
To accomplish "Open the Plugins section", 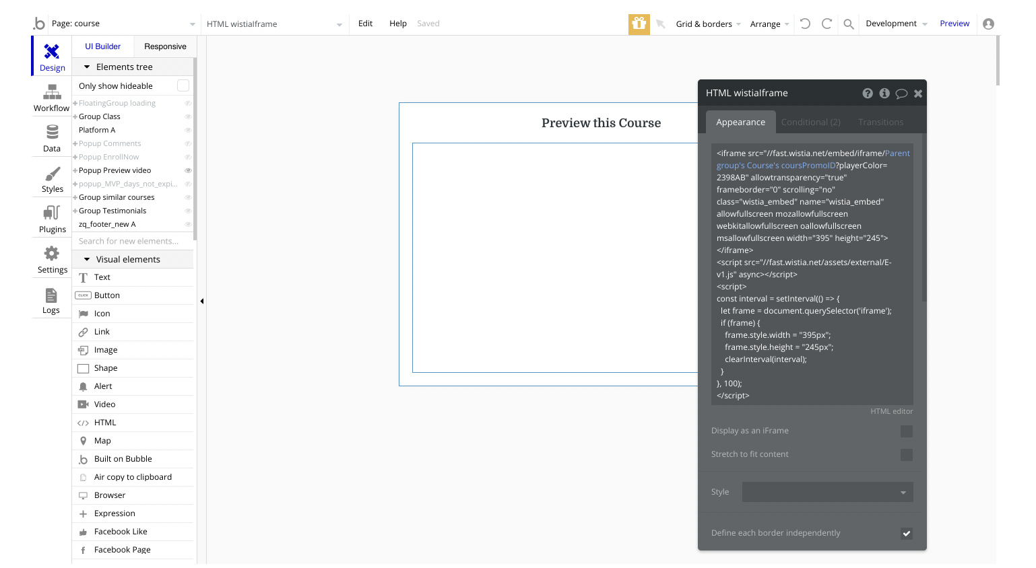I will [x=52, y=219].
